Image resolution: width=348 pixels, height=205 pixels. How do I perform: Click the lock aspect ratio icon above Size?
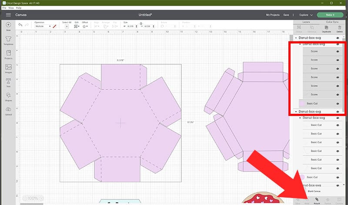141,23
